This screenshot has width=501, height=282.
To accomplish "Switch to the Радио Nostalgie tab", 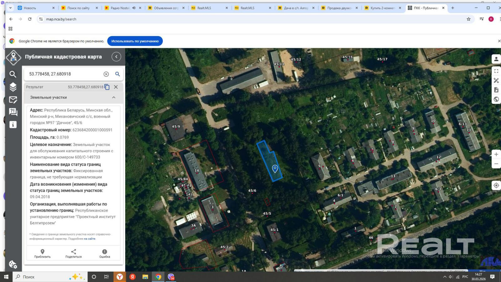I will 120,8.
